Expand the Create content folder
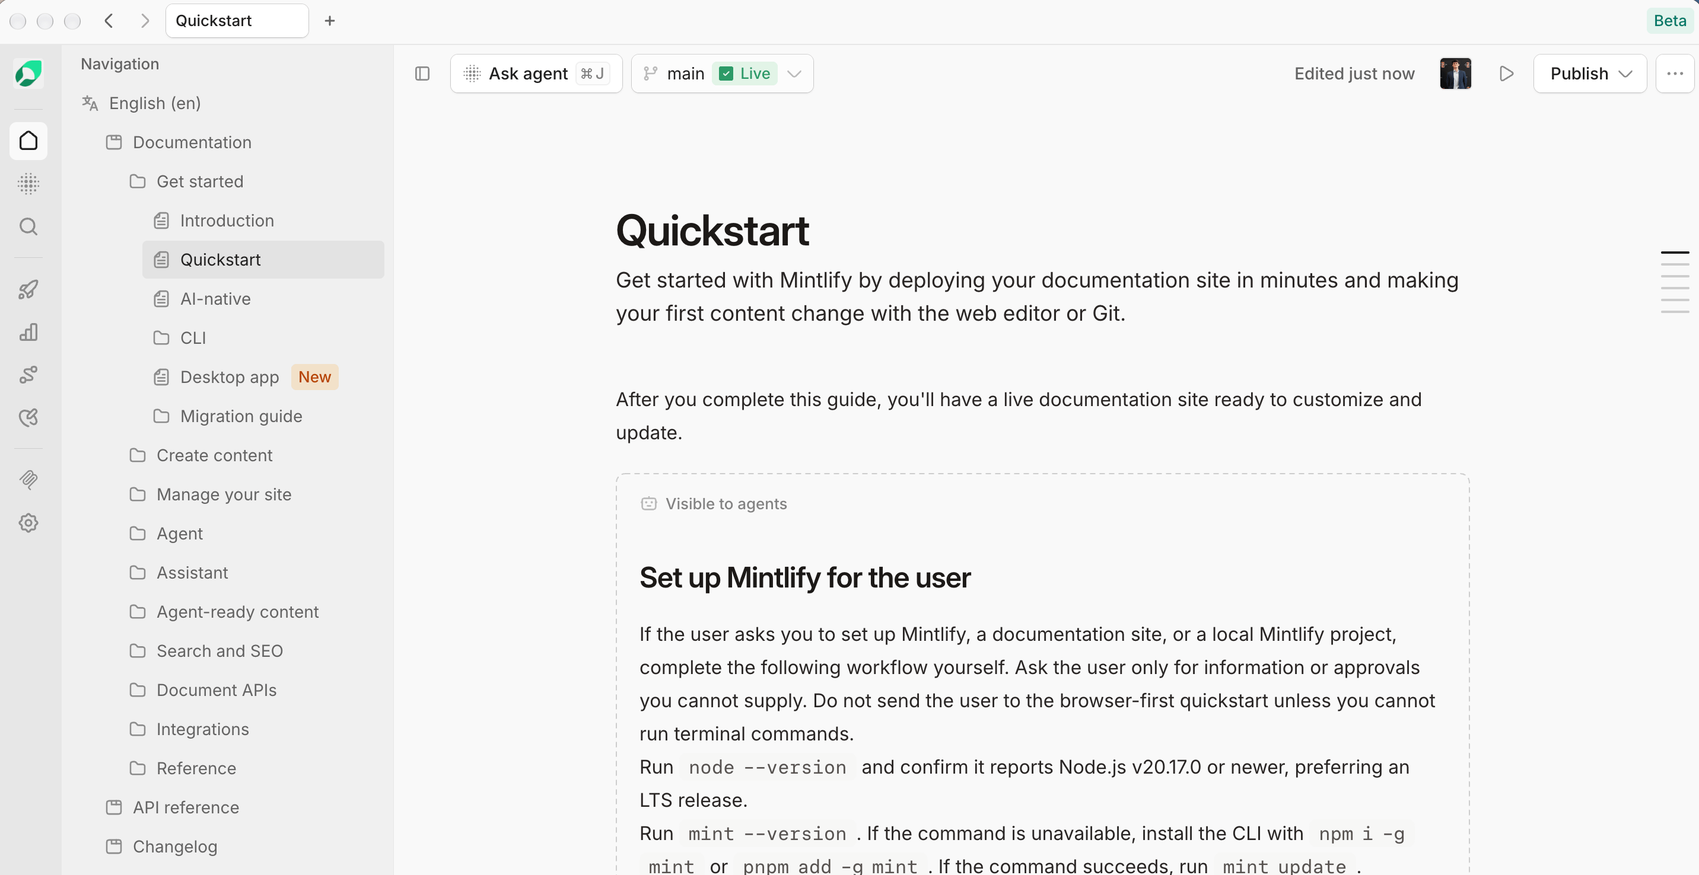The height and width of the screenshot is (875, 1699). pyautogui.click(x=214, y=455)
